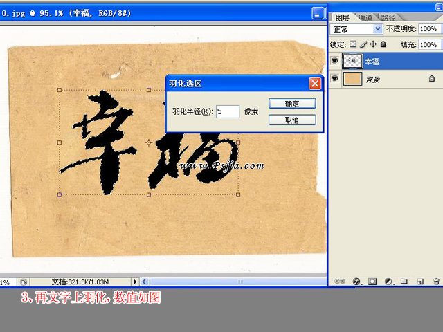This screenshot has width=443, height=332.
Task: Click the scrollbar left arrow
Action: [144, 282]
